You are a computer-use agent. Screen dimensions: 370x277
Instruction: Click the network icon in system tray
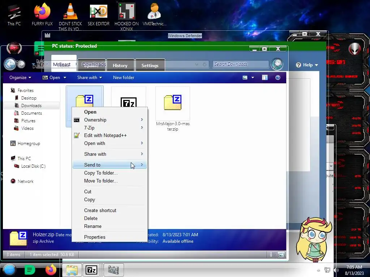coord(327,270)
